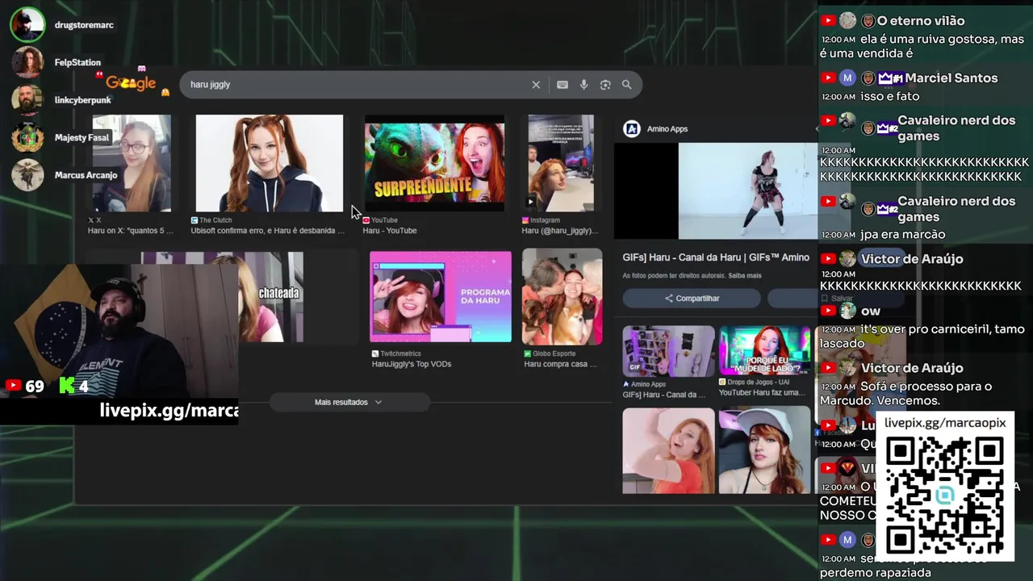Expand the Mais resultados dropdown
1033x581 pixels.
349,402
